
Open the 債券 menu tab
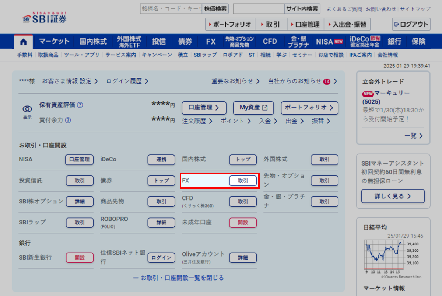(185, 42)
